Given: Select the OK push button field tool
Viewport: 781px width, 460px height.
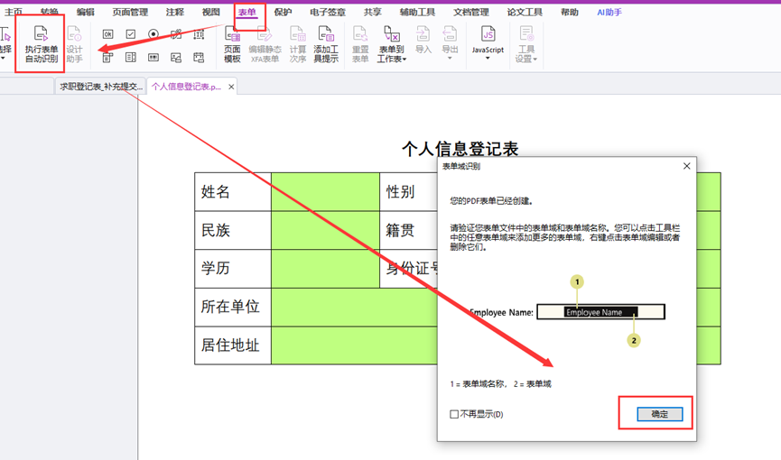Looking at the screenshot, I should pyautogui.click(x=107, y=34).
